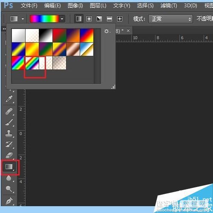Select the Brush tool

click(9, 122)
